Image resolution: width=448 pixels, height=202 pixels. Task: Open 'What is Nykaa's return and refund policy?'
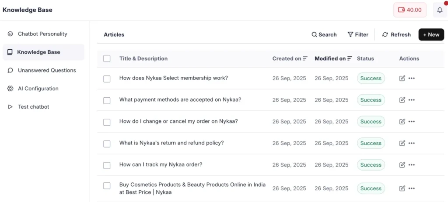[171, 143]
